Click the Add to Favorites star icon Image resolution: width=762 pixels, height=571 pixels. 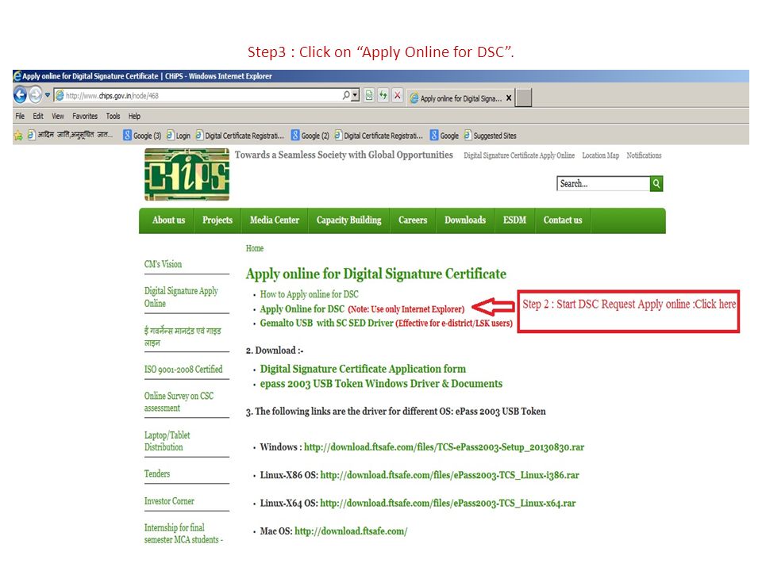18,136
